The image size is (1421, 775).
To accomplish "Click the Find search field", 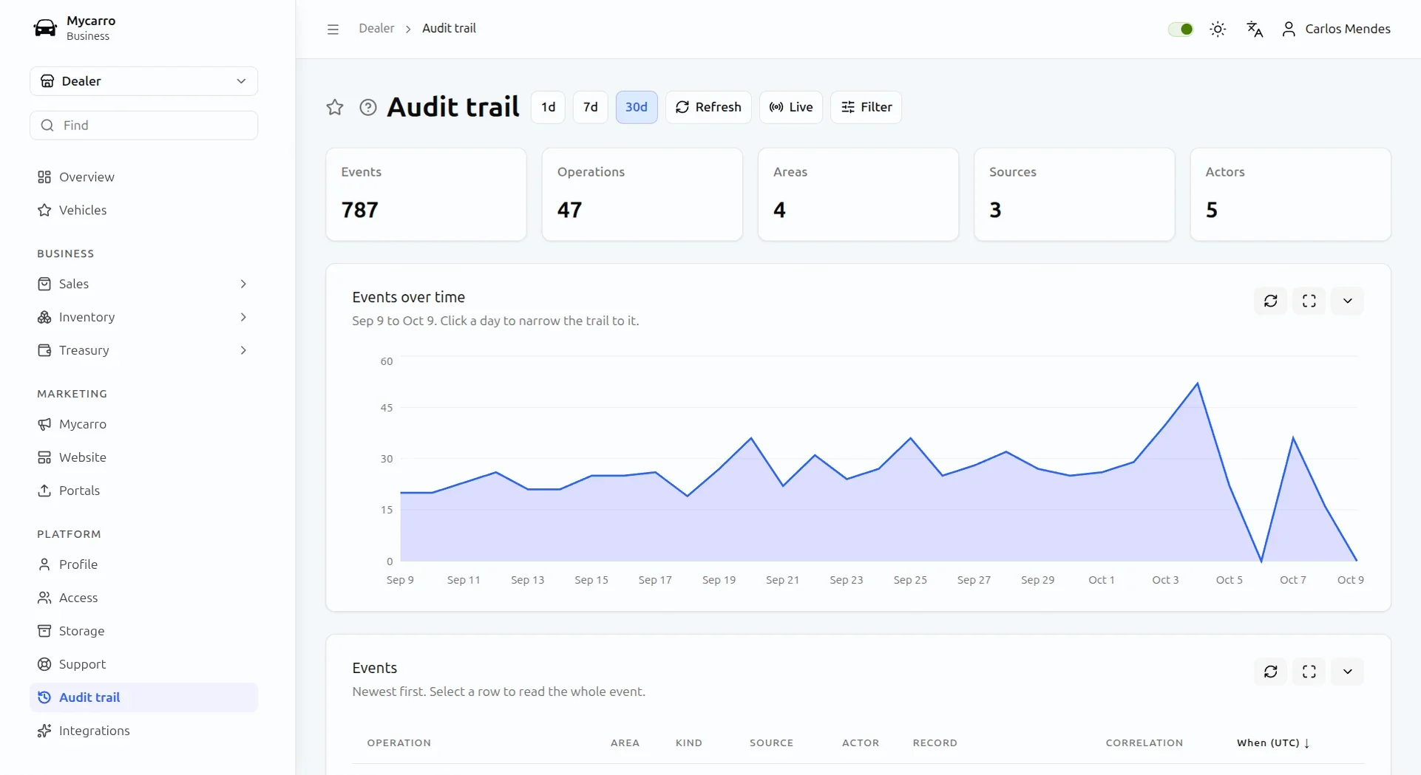I will coord(144,126).
